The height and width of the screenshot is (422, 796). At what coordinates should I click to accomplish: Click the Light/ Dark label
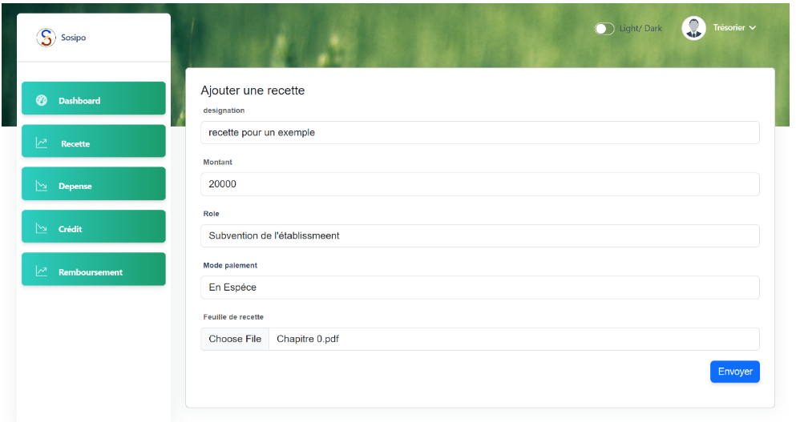(640, 28)
